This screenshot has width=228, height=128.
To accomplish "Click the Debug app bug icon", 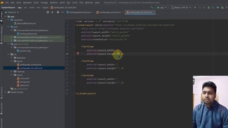I will click(209, 7).
